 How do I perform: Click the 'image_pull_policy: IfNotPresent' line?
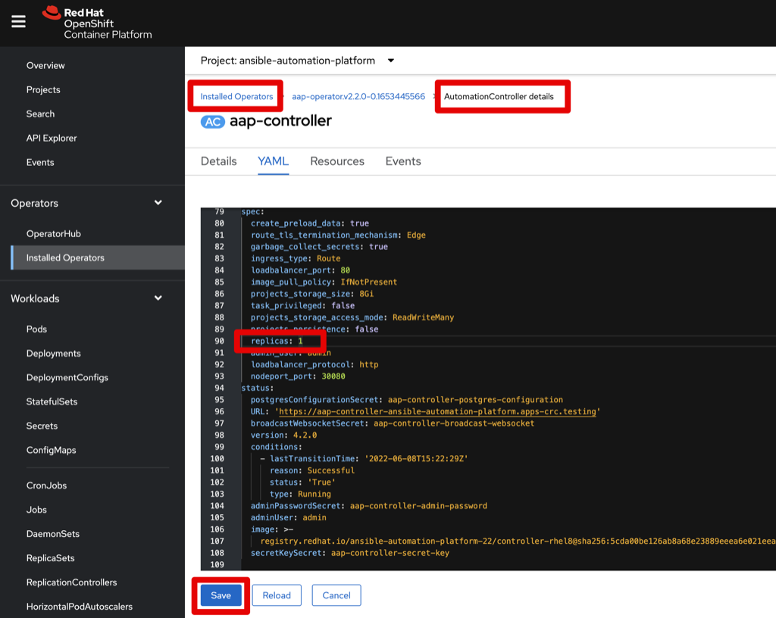pos(324,282)
